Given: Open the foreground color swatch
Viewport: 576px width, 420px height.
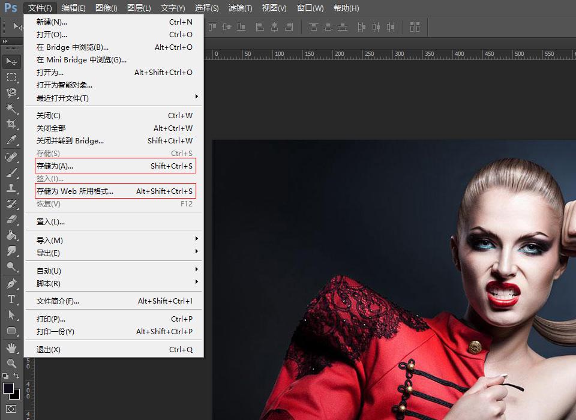Looking at the screenshot, I should click(8, 388).
